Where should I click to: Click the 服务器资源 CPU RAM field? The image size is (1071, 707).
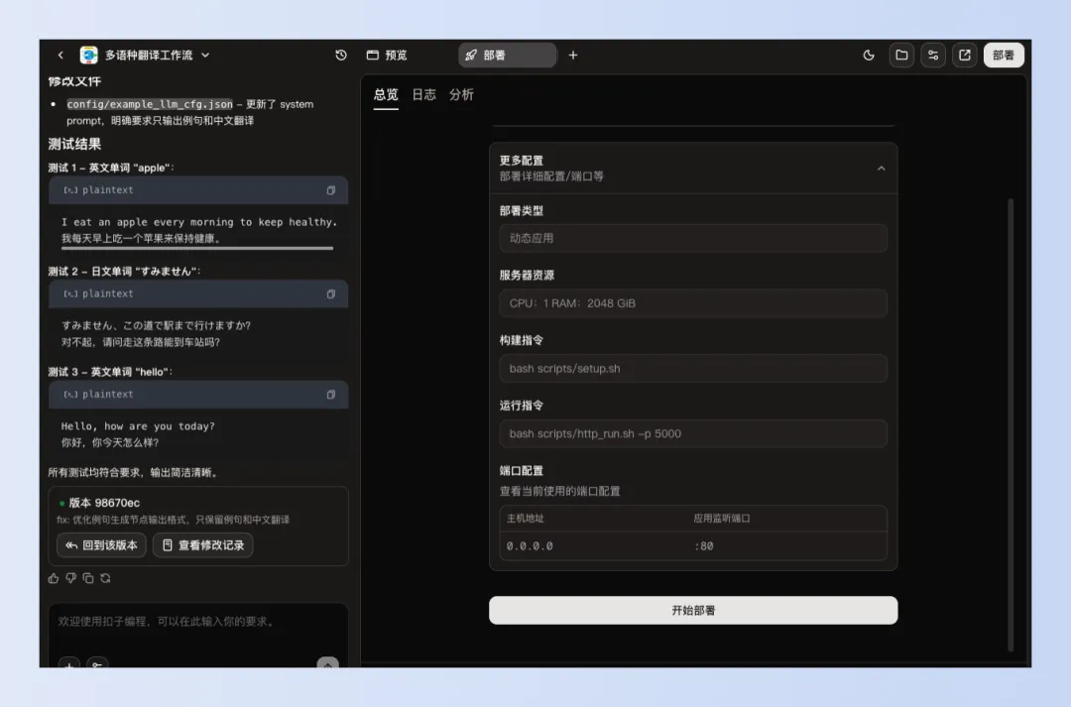click(693, 303)
